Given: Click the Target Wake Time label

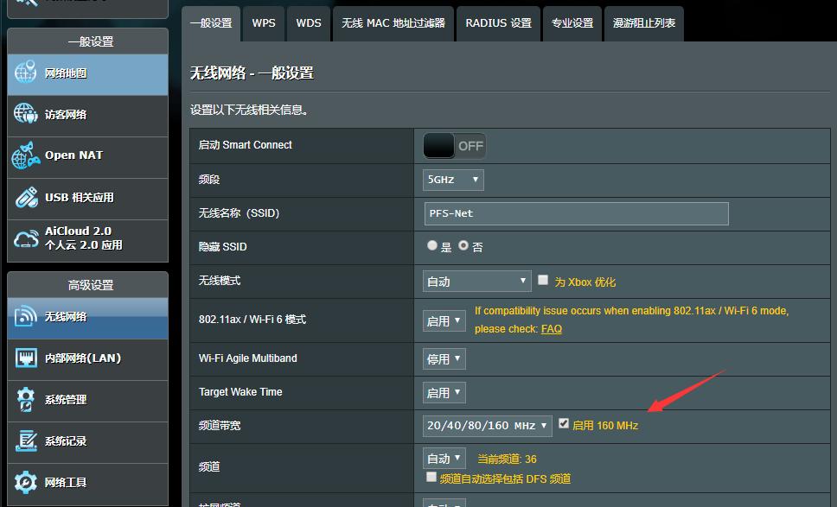Looking at the screenshot, I should coord(240,392).
